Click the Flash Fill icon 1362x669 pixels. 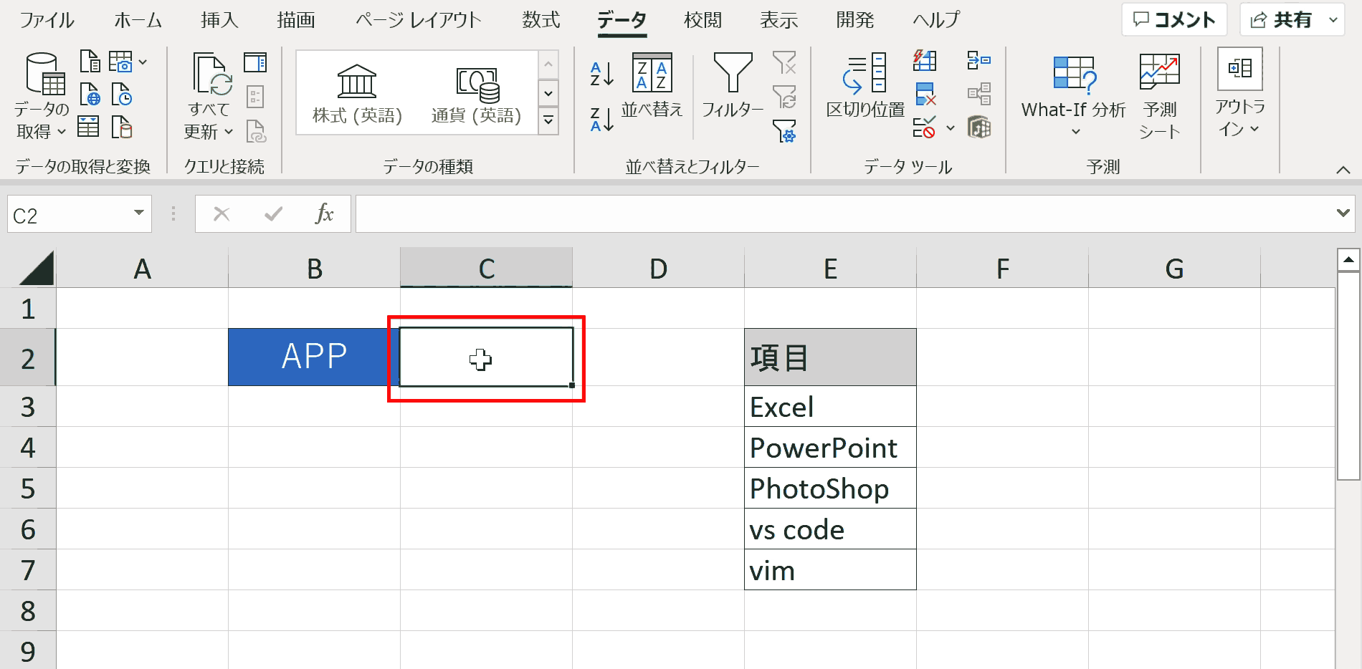[x=925, y=60]
